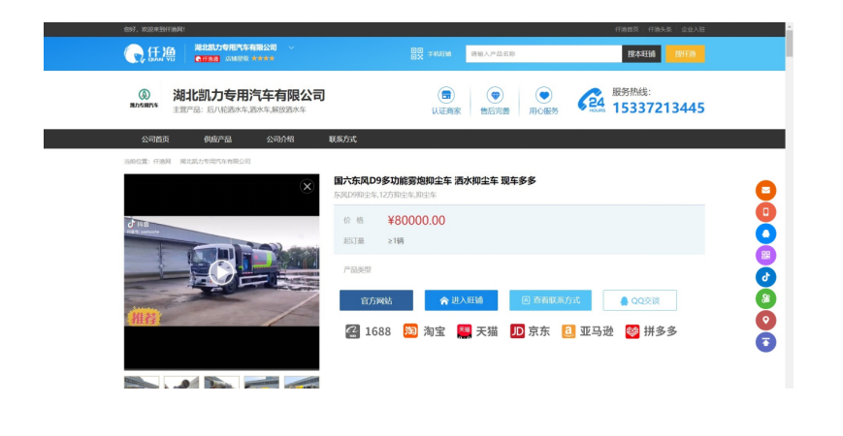This screenshot has width=843, height=436.
Task: Click the 售后完善 diamond icon
Action: (495, 96)
